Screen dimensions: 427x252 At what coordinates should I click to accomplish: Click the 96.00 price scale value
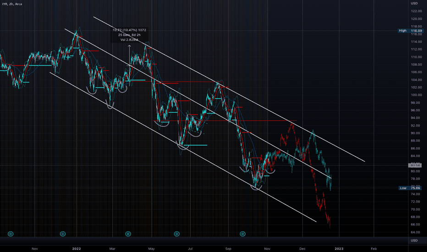[416, 110]
